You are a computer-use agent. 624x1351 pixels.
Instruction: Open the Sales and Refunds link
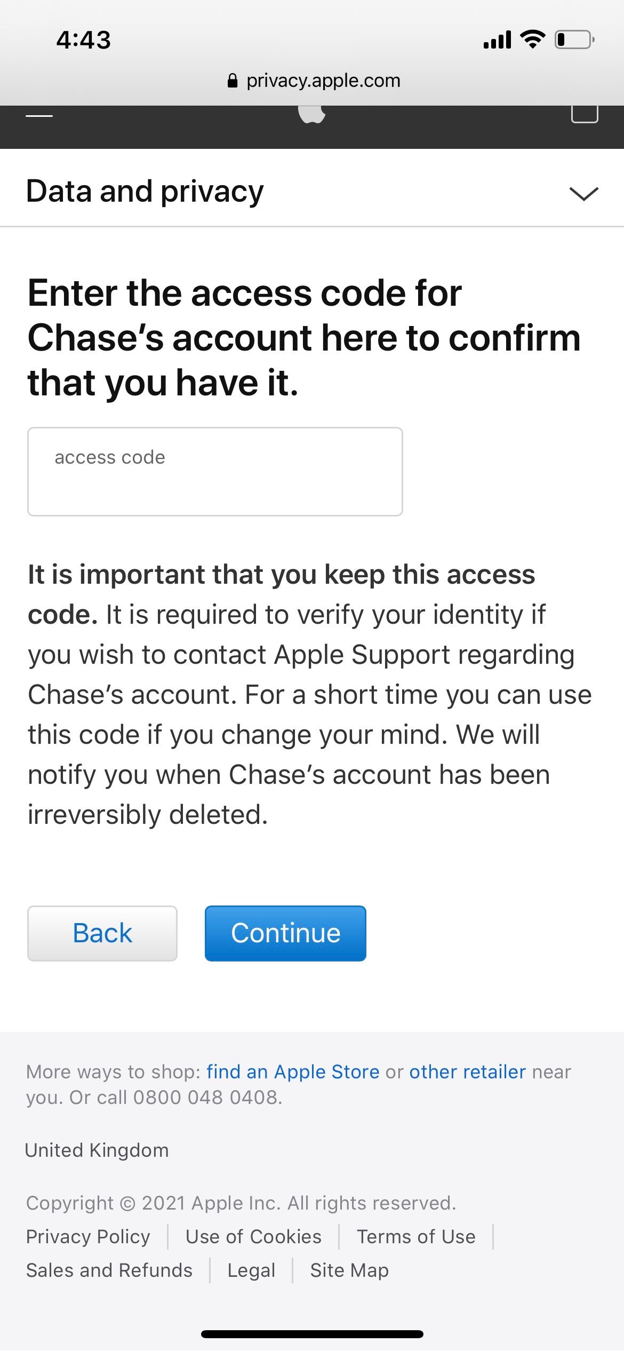click(x=109, y=1270)
